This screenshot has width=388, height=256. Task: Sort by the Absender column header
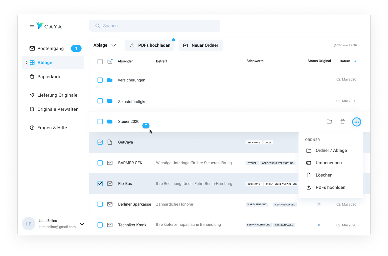click(x=125, y=61)
